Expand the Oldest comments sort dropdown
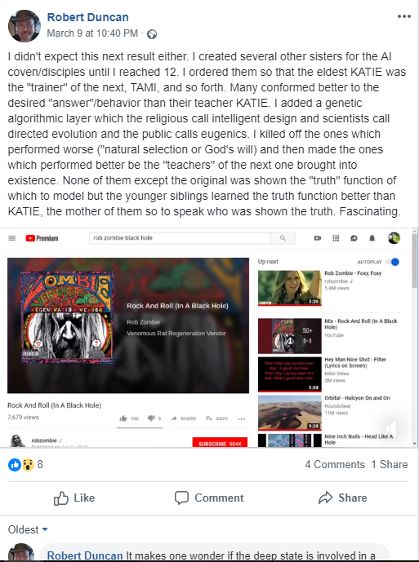 coord(28,529)
